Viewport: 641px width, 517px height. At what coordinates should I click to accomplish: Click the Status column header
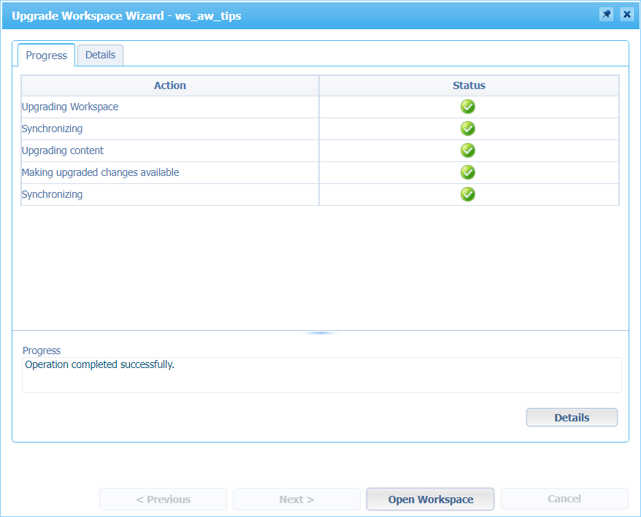click(469, 85)
